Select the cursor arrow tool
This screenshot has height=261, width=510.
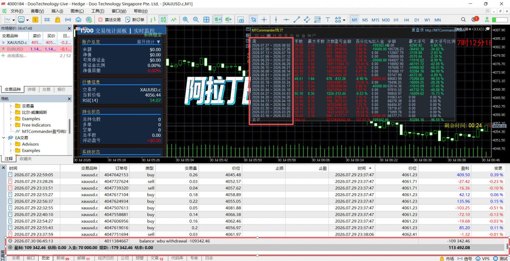(253, 19)
